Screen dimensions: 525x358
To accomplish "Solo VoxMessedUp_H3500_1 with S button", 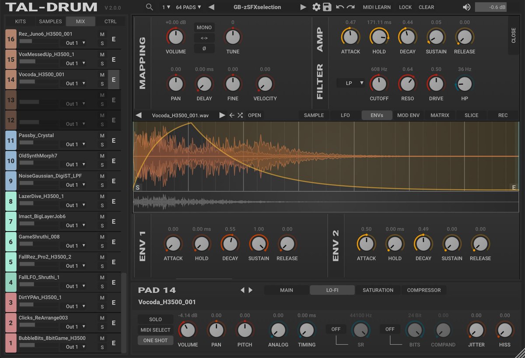I will click(x=102, y=63).
